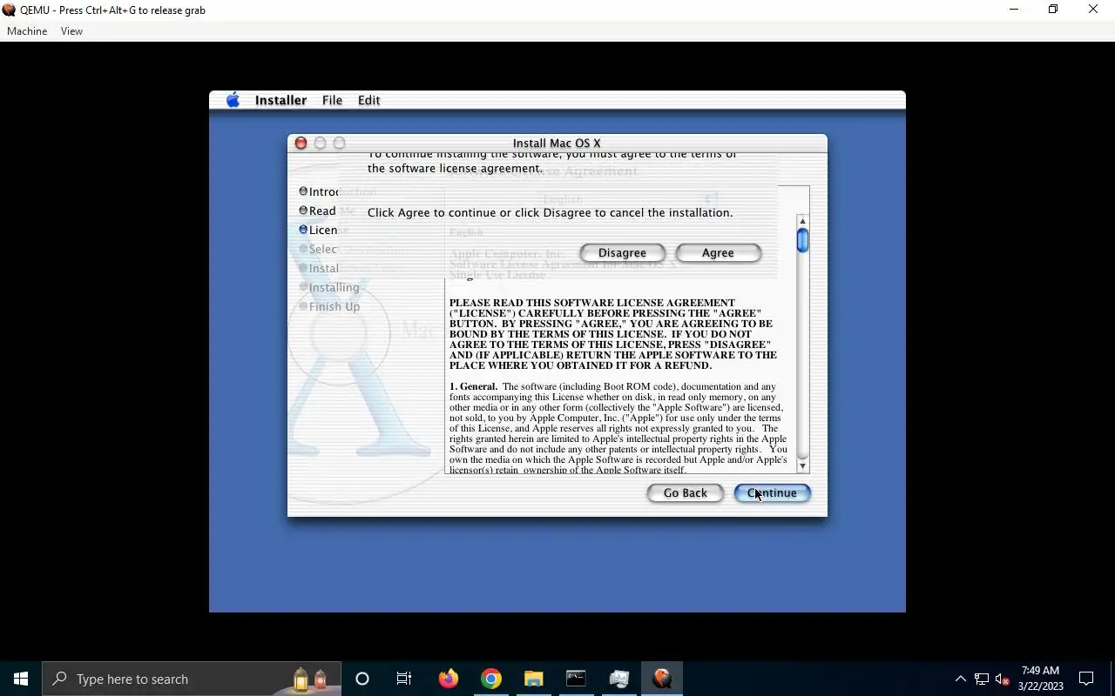Click the QEMU app icon on taskbar
This screenshot has width=1115, height=696.
pyautogui.click(x=662, y=679)
